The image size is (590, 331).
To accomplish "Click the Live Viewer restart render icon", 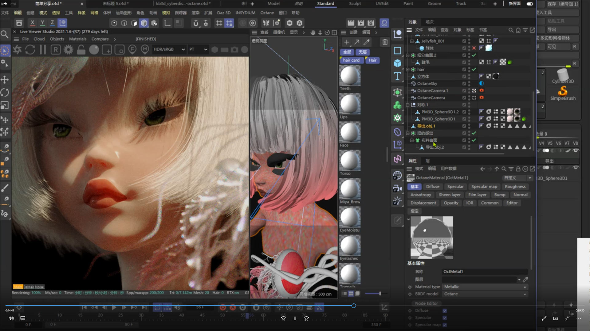I will [x=30, y=50].
